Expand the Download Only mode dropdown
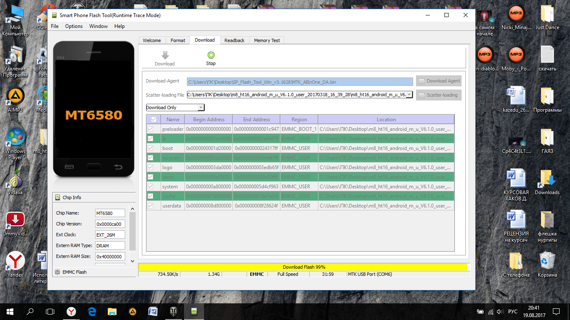 pyautogui.click(x=201, y=107)
